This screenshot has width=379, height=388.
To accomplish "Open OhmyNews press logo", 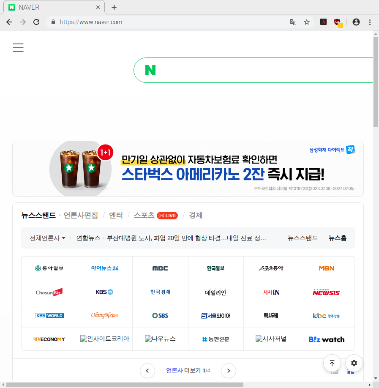I will click(105, 316).
